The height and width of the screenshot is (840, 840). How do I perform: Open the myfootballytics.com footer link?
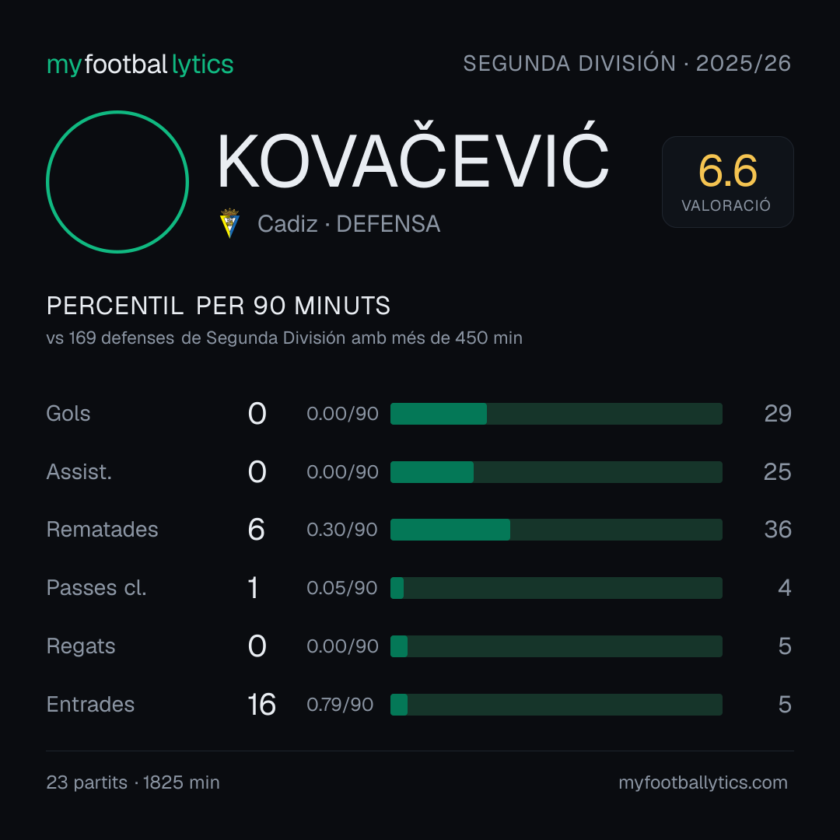pos(703,782)
